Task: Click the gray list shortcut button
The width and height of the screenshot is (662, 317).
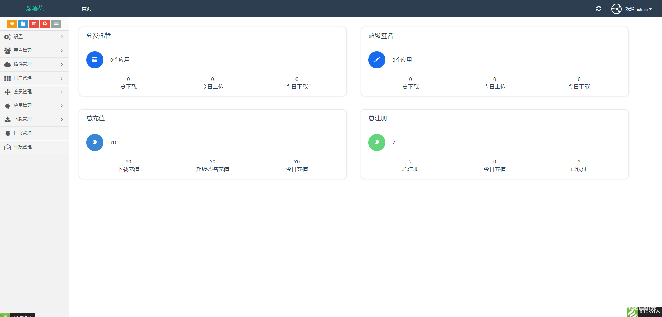Action: pyautogui.click(x=56, y=24)
